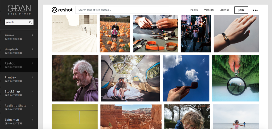272x129 pixels.
Task: Open the License link
Action: 224,10
